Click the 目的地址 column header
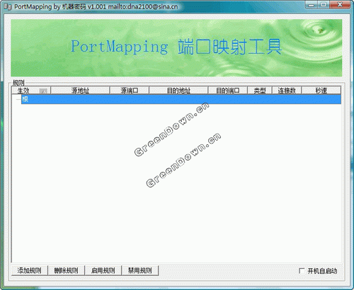 pos(178,91)
